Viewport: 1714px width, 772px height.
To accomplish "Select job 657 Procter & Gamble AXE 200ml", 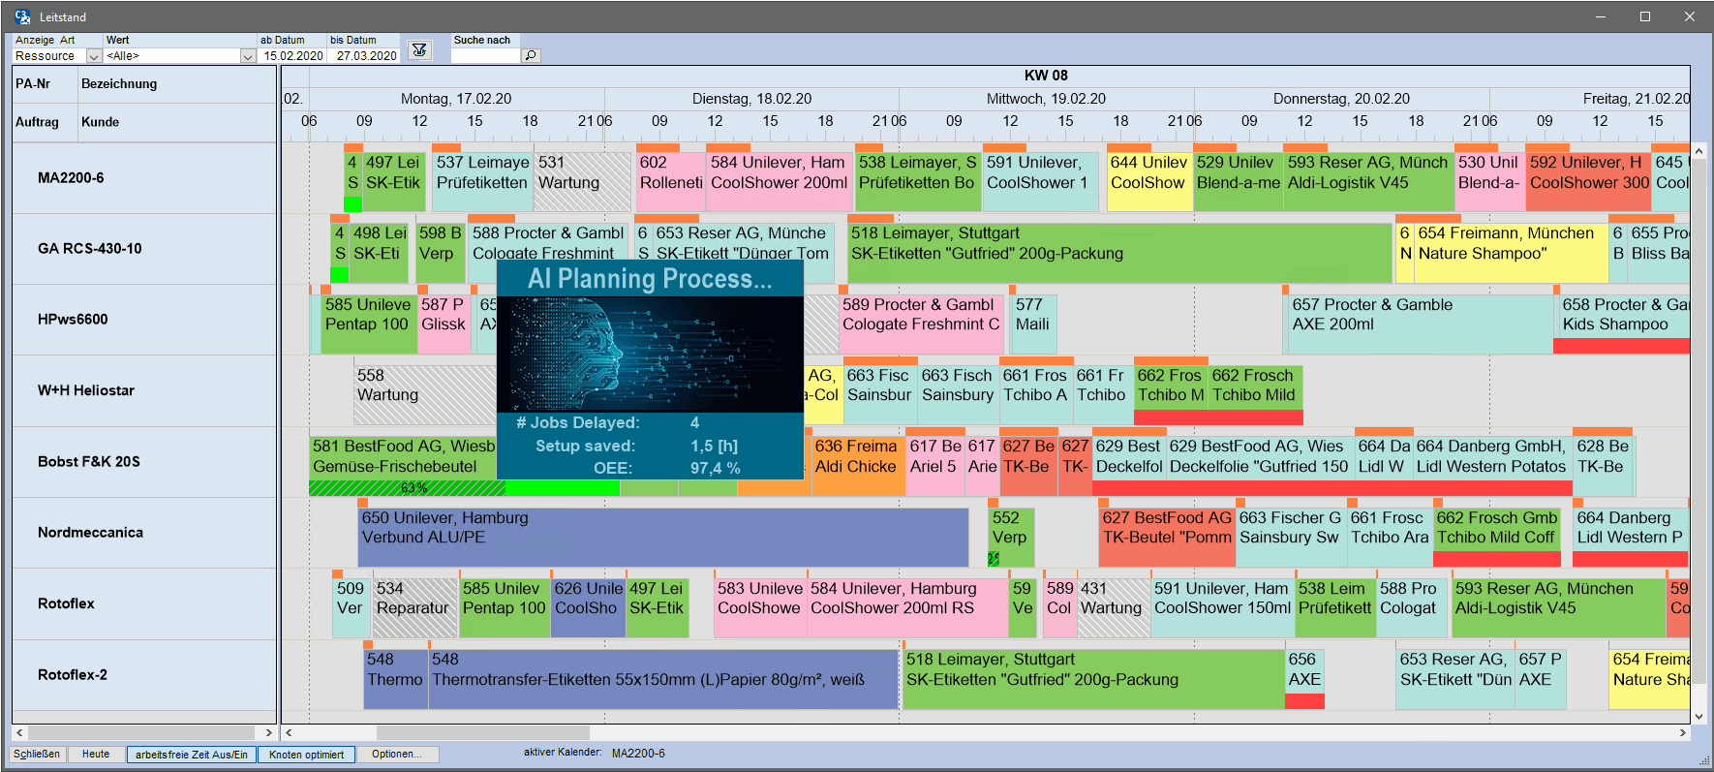I will 1420,324.
